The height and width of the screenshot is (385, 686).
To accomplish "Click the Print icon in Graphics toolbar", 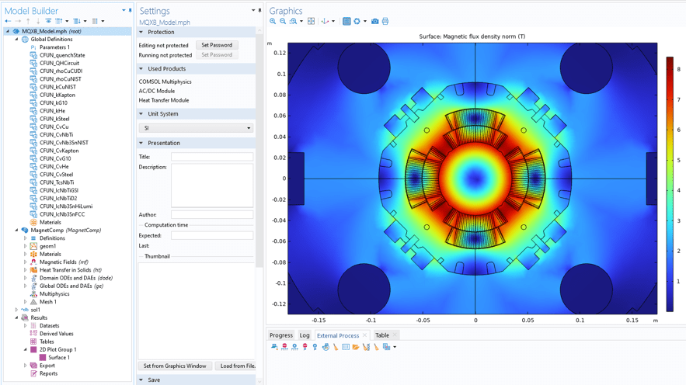I will (x=385, y=21).
